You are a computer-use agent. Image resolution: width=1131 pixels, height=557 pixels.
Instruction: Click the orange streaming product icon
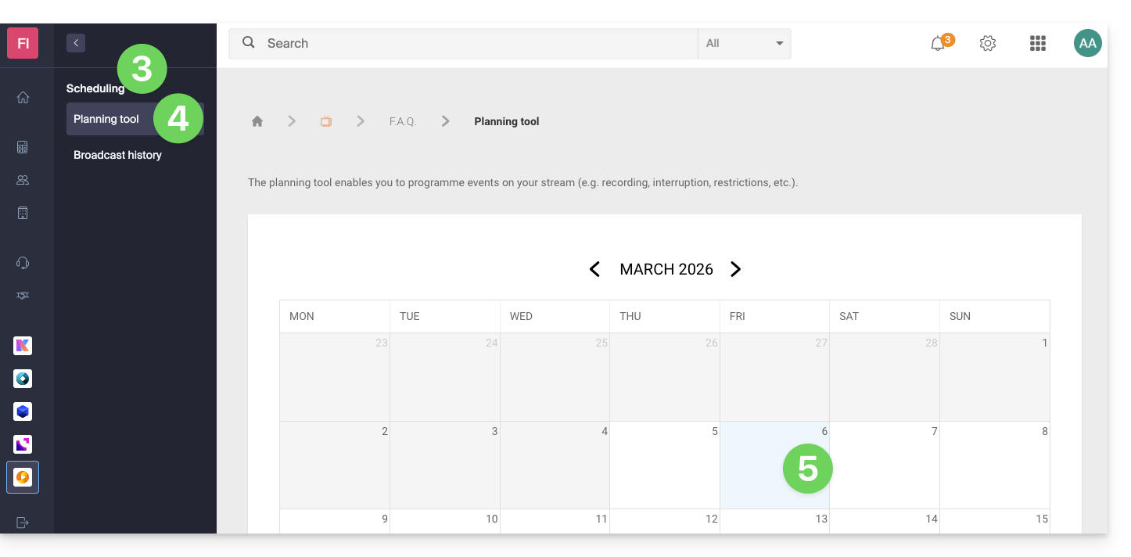(23, 476)
